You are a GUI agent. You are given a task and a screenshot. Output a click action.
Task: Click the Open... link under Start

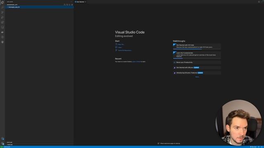point(120,47)
